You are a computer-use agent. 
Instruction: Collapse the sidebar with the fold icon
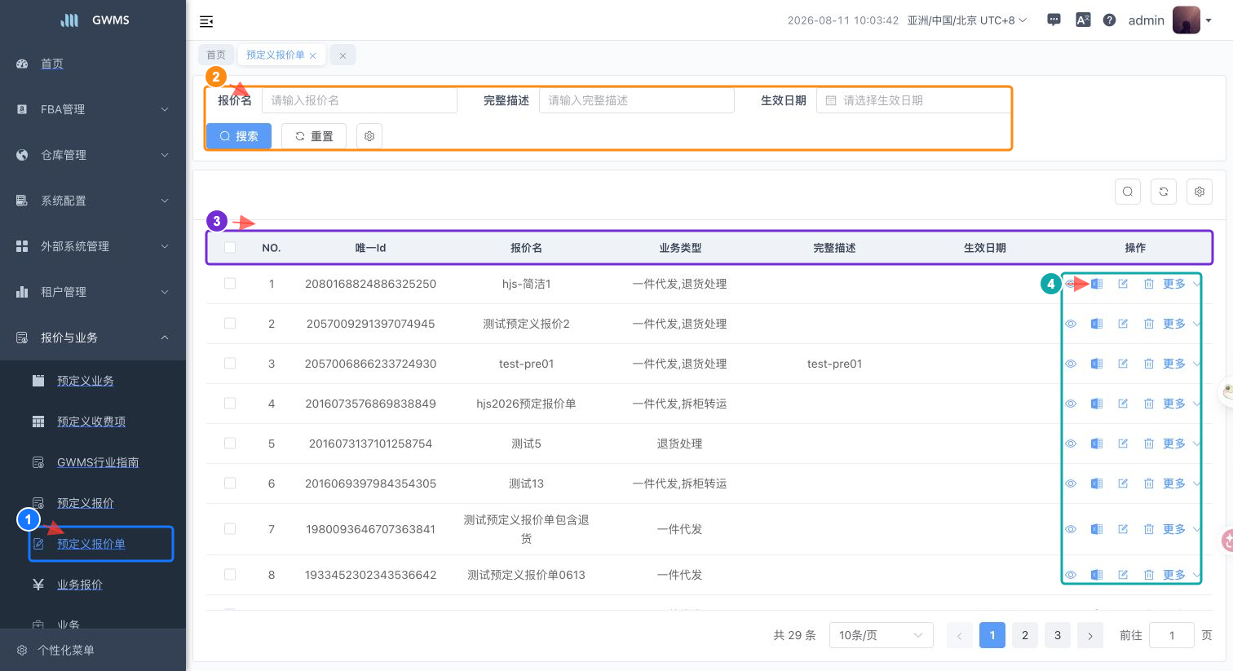point(206,21)
